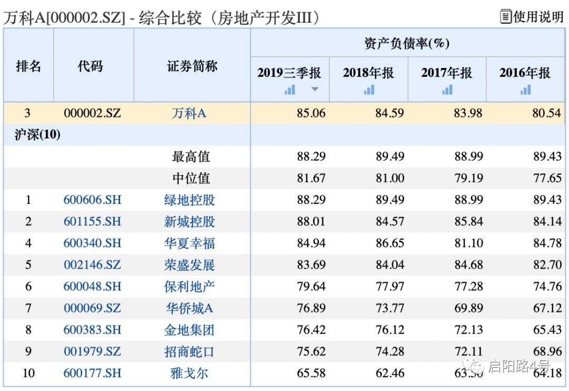Select 荣盛发展 value 83.69

(x=311, y=265)
